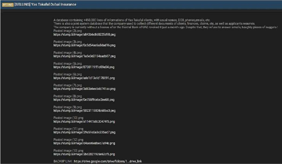Open the link under Pasted image (7).png
282x164 pixels.
point(84,89)
